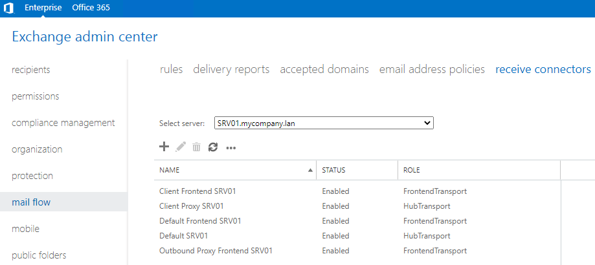Open the Select server dropdown
Viewport: 595px width, 265px height.
click(324, 123)
